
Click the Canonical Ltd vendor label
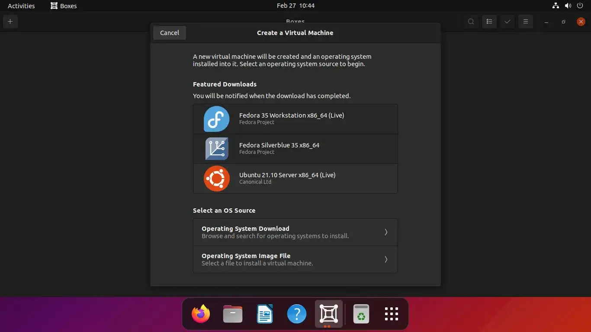point(255,182)
